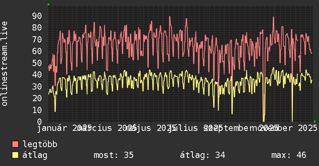This screenshot has width=319, height=166.
Task: Click the 60 label on y-axis
Action: coord(37,51)
